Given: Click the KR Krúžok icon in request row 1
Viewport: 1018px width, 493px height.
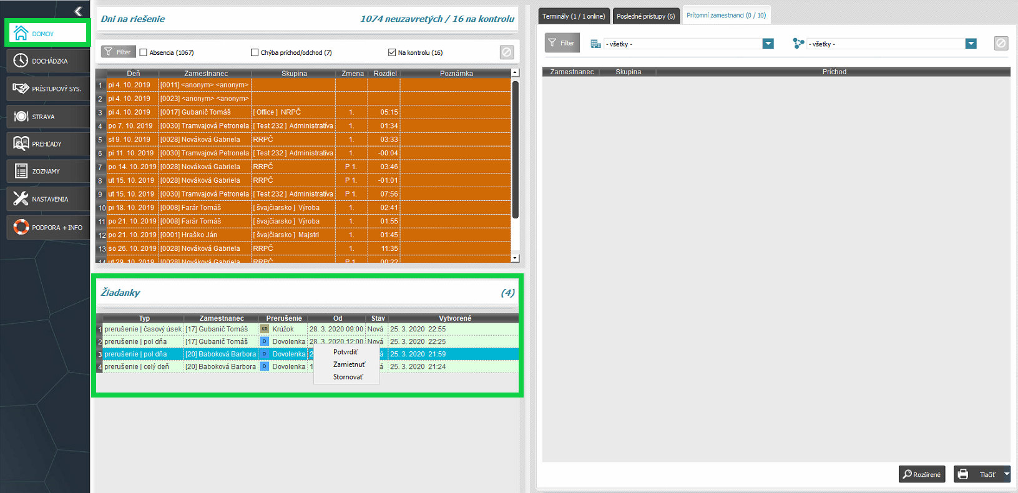Looking at the screenshot, I should click(x=265, y=329).
